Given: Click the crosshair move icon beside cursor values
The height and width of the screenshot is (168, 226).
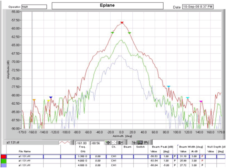Looking at the screenshot, I should click(x=108, y=142).
